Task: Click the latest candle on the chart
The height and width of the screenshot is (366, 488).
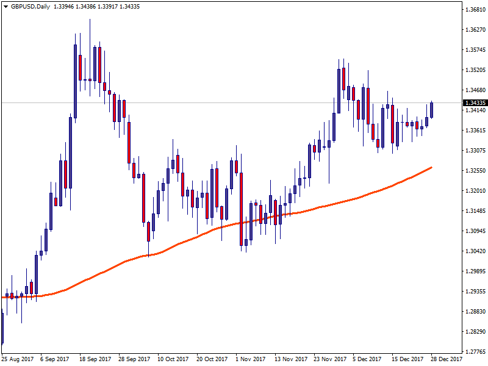Action: [432, 109]
